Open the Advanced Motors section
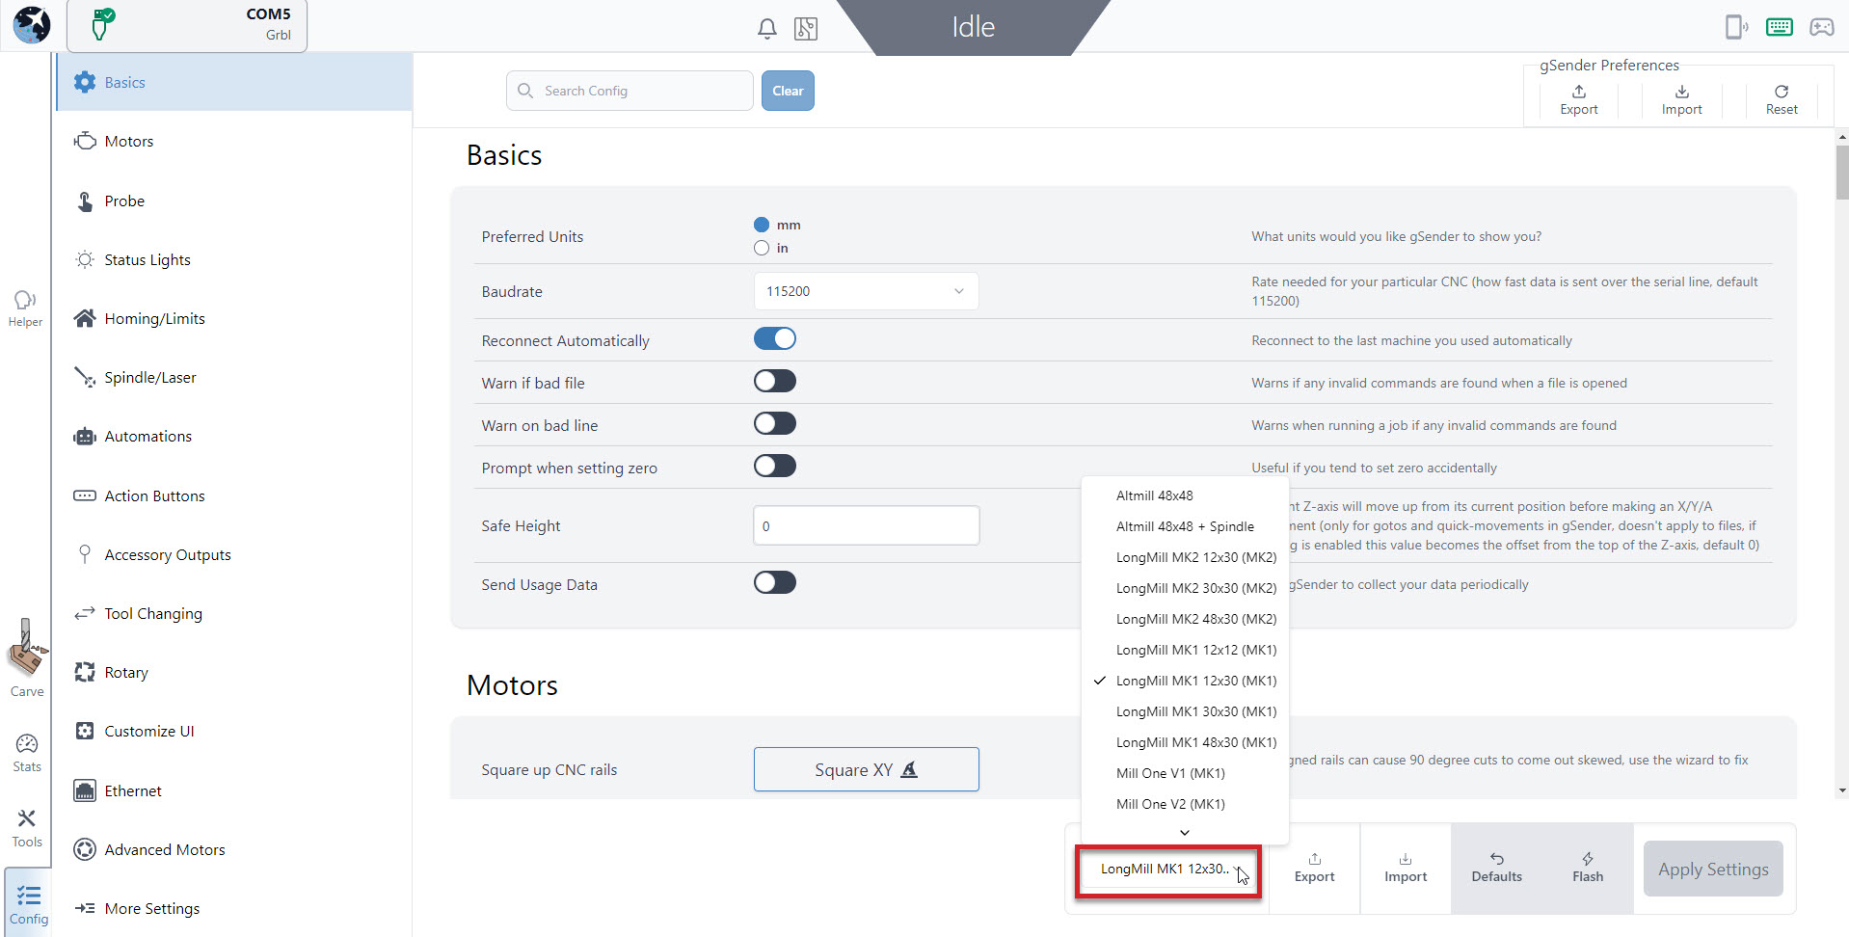Viewport: 1849px width, 937px height. coord(235,849)
